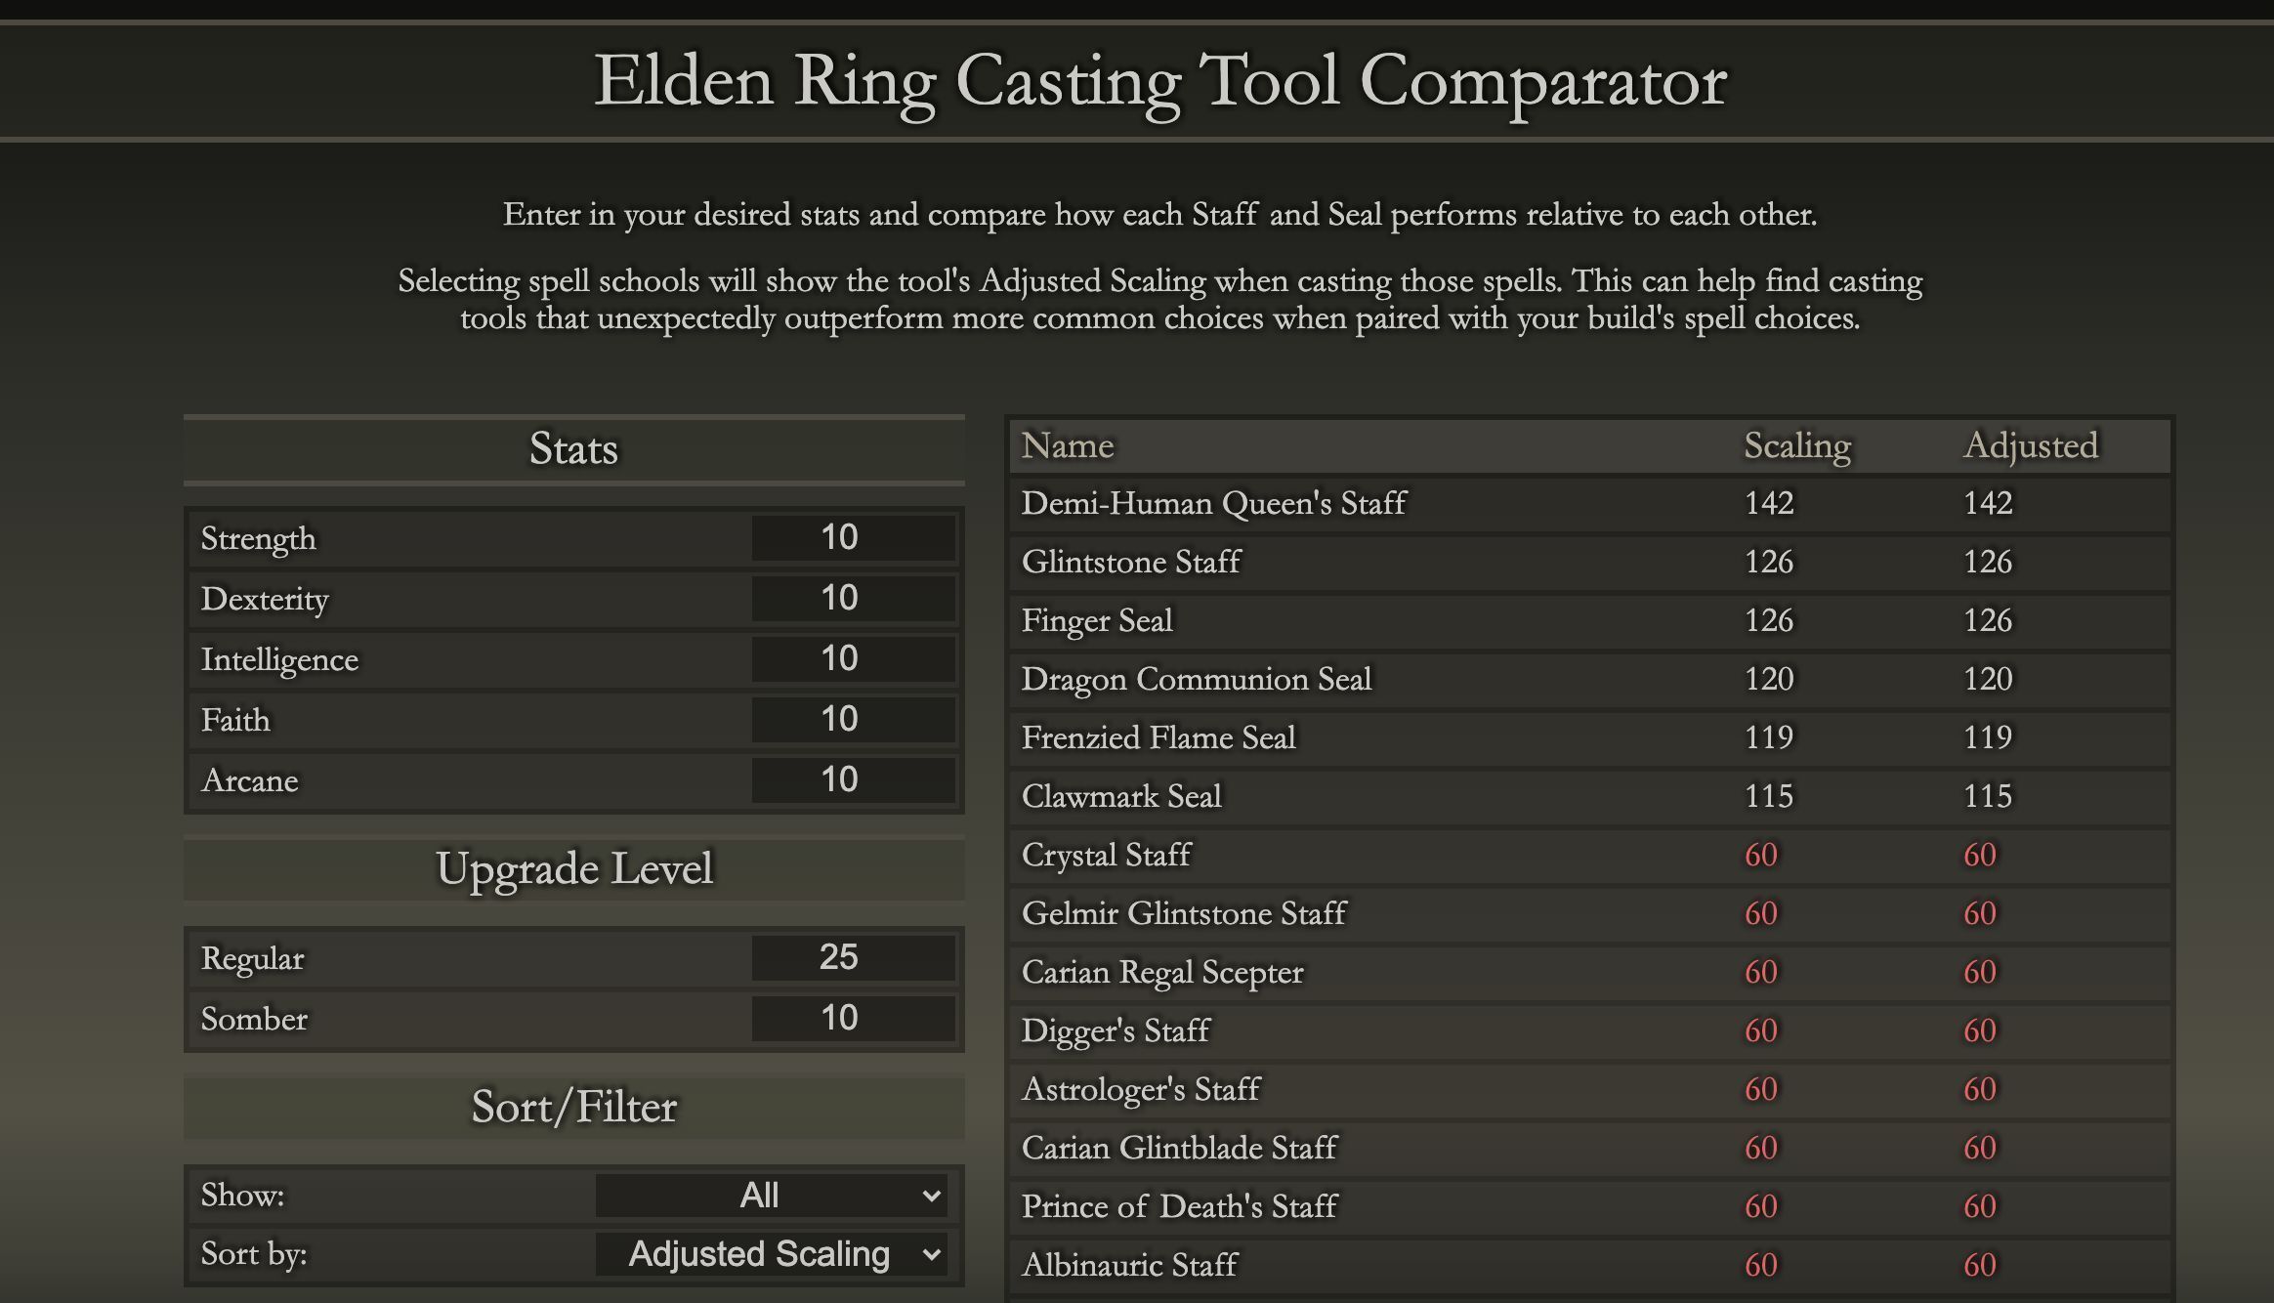Select the Carian Regal Scepter row
This screenshot has width=2274, height=1303.
click(1162, 973)
